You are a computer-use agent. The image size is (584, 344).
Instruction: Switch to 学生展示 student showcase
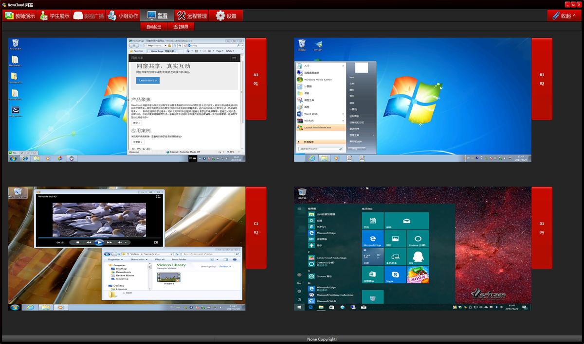[55, 16]
